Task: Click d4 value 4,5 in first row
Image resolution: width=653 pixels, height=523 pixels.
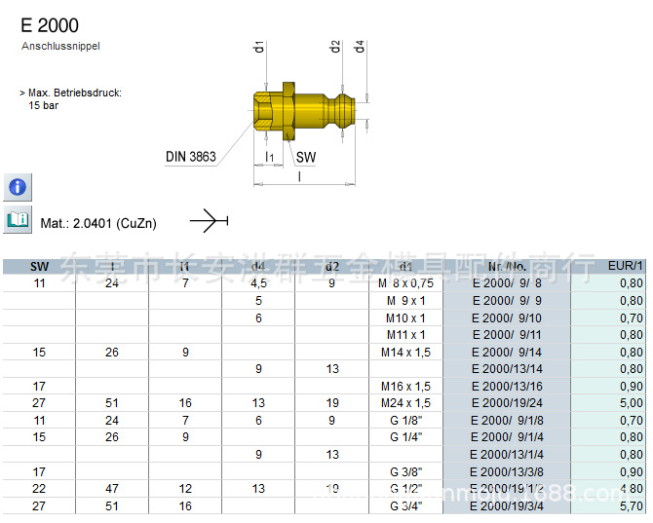Action: (258, 283)
